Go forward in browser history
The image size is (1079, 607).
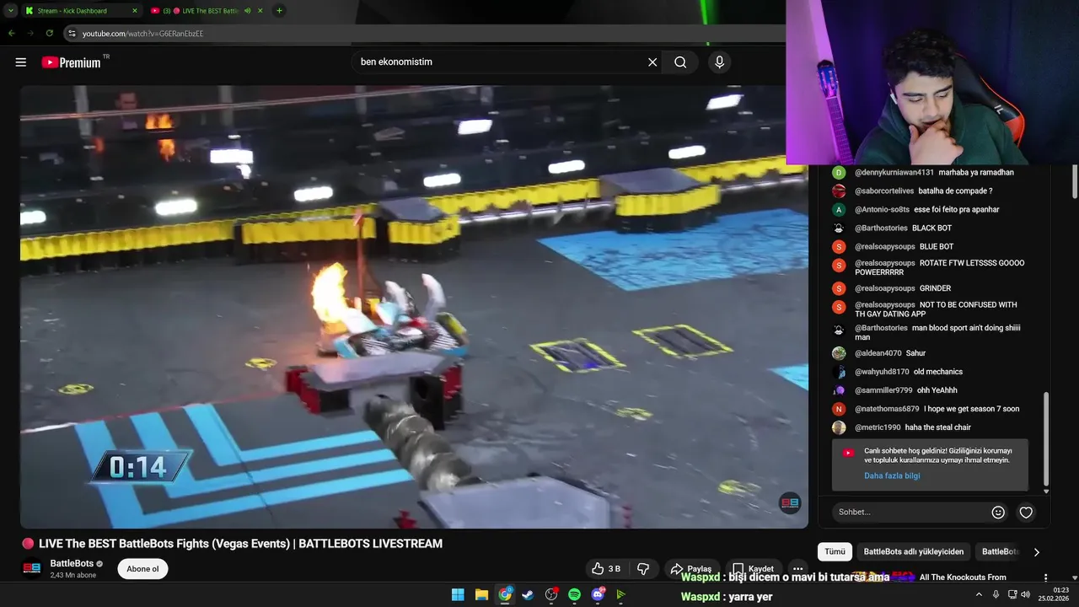click(x=30, y=33)
